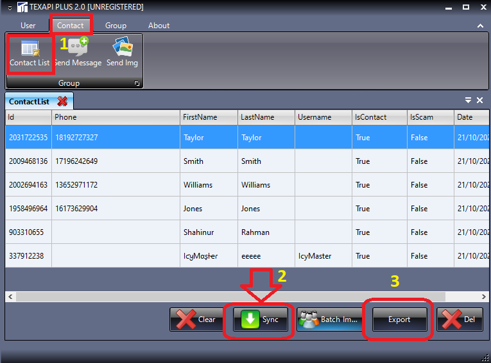Open the Group ribbon tab
This screenshot has width=491, height=363.
pos(116,26)
